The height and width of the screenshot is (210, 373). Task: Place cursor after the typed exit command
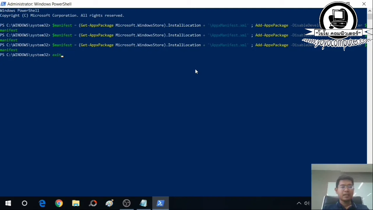(x=62, y=55)
